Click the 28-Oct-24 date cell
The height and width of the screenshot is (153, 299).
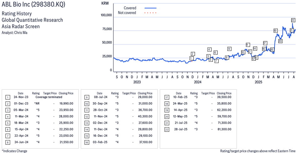pos(100,110)
